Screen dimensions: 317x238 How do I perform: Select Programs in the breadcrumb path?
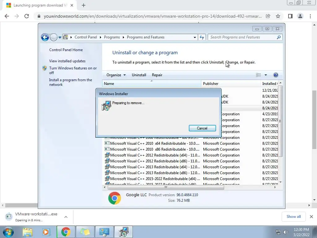[x=112, y=37]
